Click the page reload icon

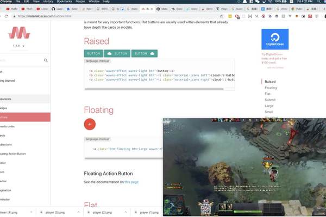coord(6,16)
